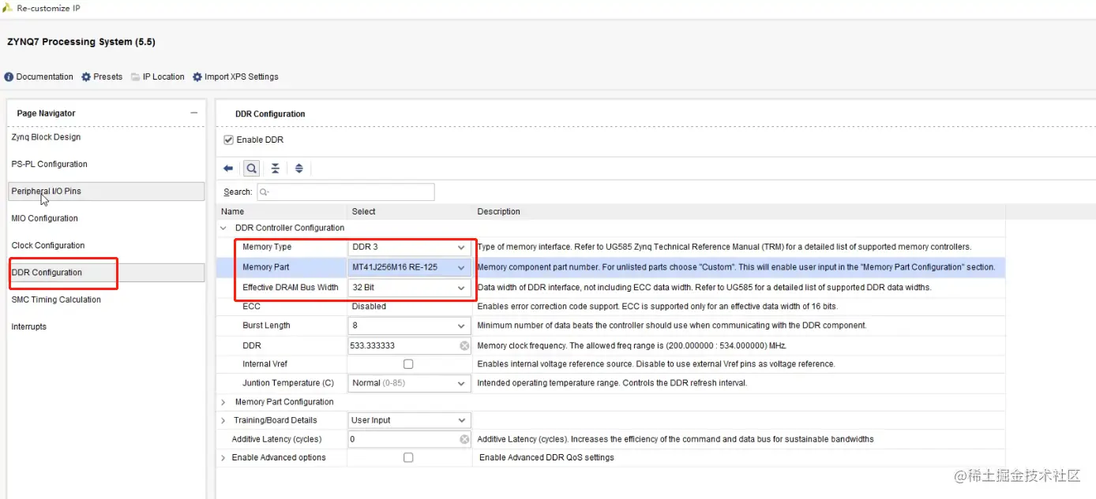The image size is (1096, 499).
Task: Open Training/Board Details User Input dropdown
Action: click(x=410, y=420)
